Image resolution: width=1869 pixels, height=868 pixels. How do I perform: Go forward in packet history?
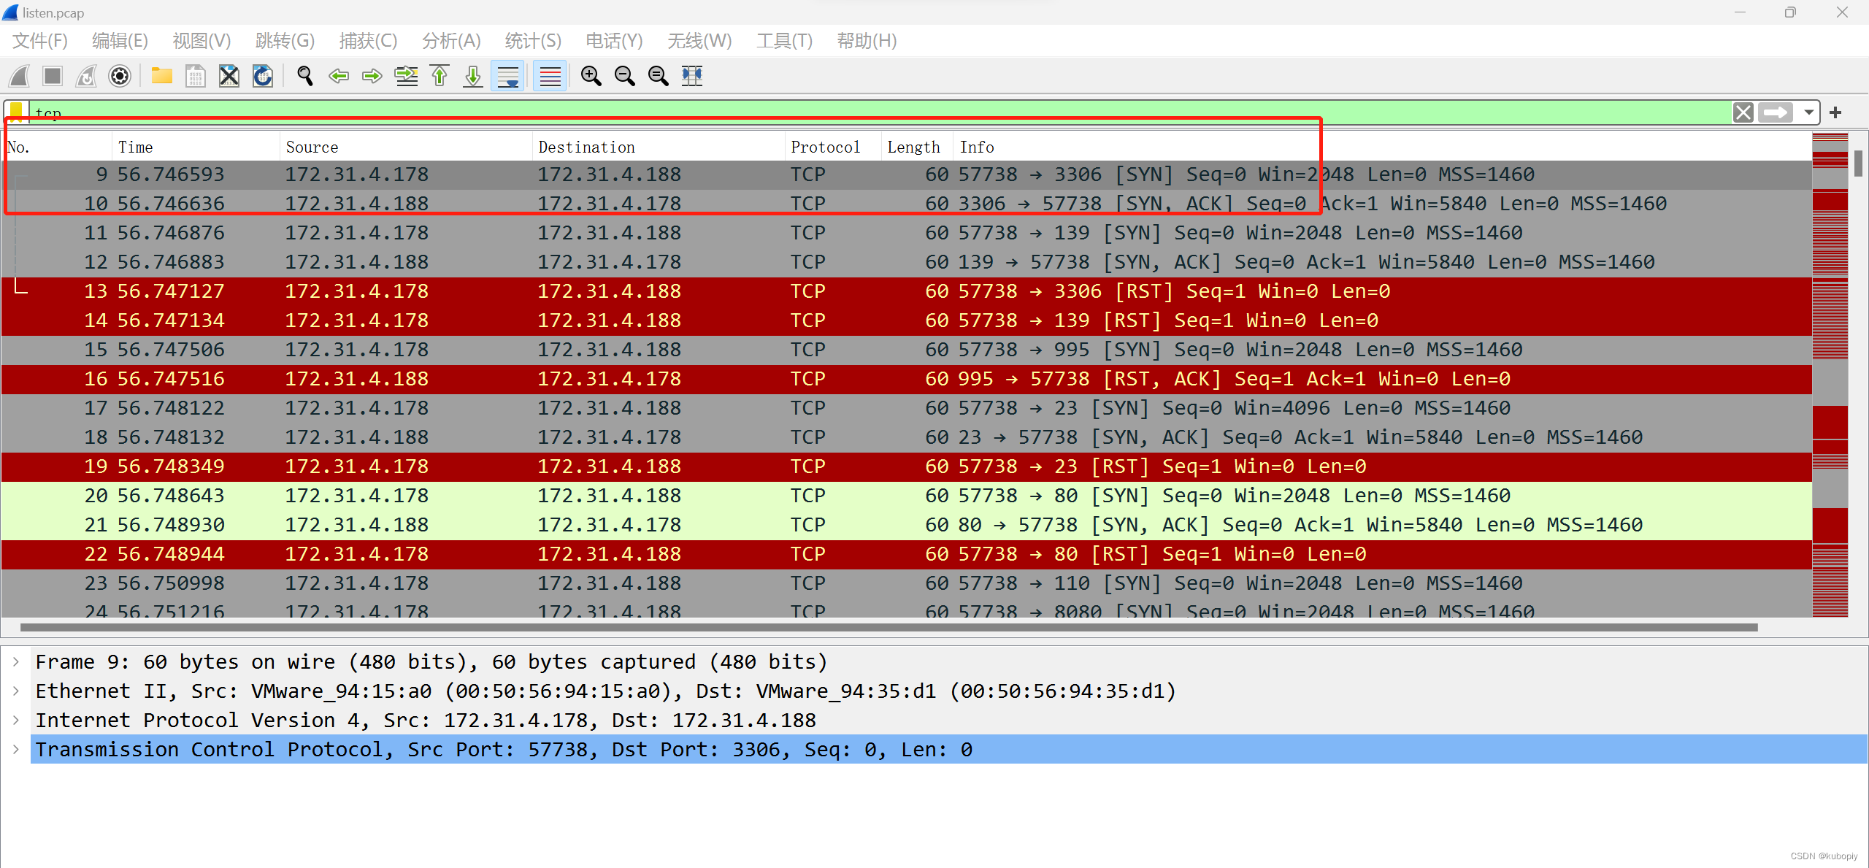(372, 76)
